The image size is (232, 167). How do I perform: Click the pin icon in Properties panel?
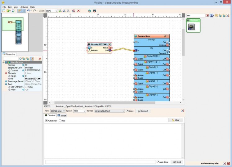tap(40, 59)
